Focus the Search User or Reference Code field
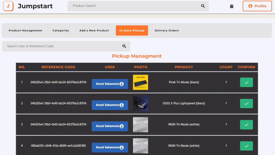The image size is (275, 155). pos(66,46)
